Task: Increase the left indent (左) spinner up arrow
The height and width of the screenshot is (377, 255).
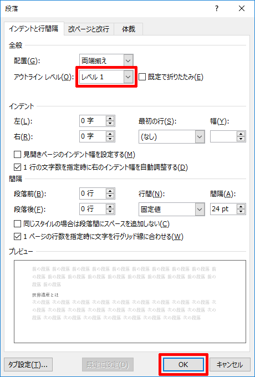Action: click(x=110, y=119)
